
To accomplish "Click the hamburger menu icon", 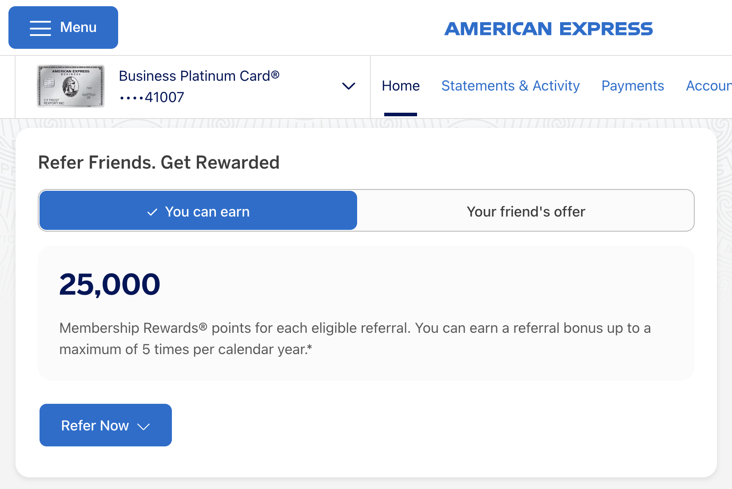I will tap(40, 28).
